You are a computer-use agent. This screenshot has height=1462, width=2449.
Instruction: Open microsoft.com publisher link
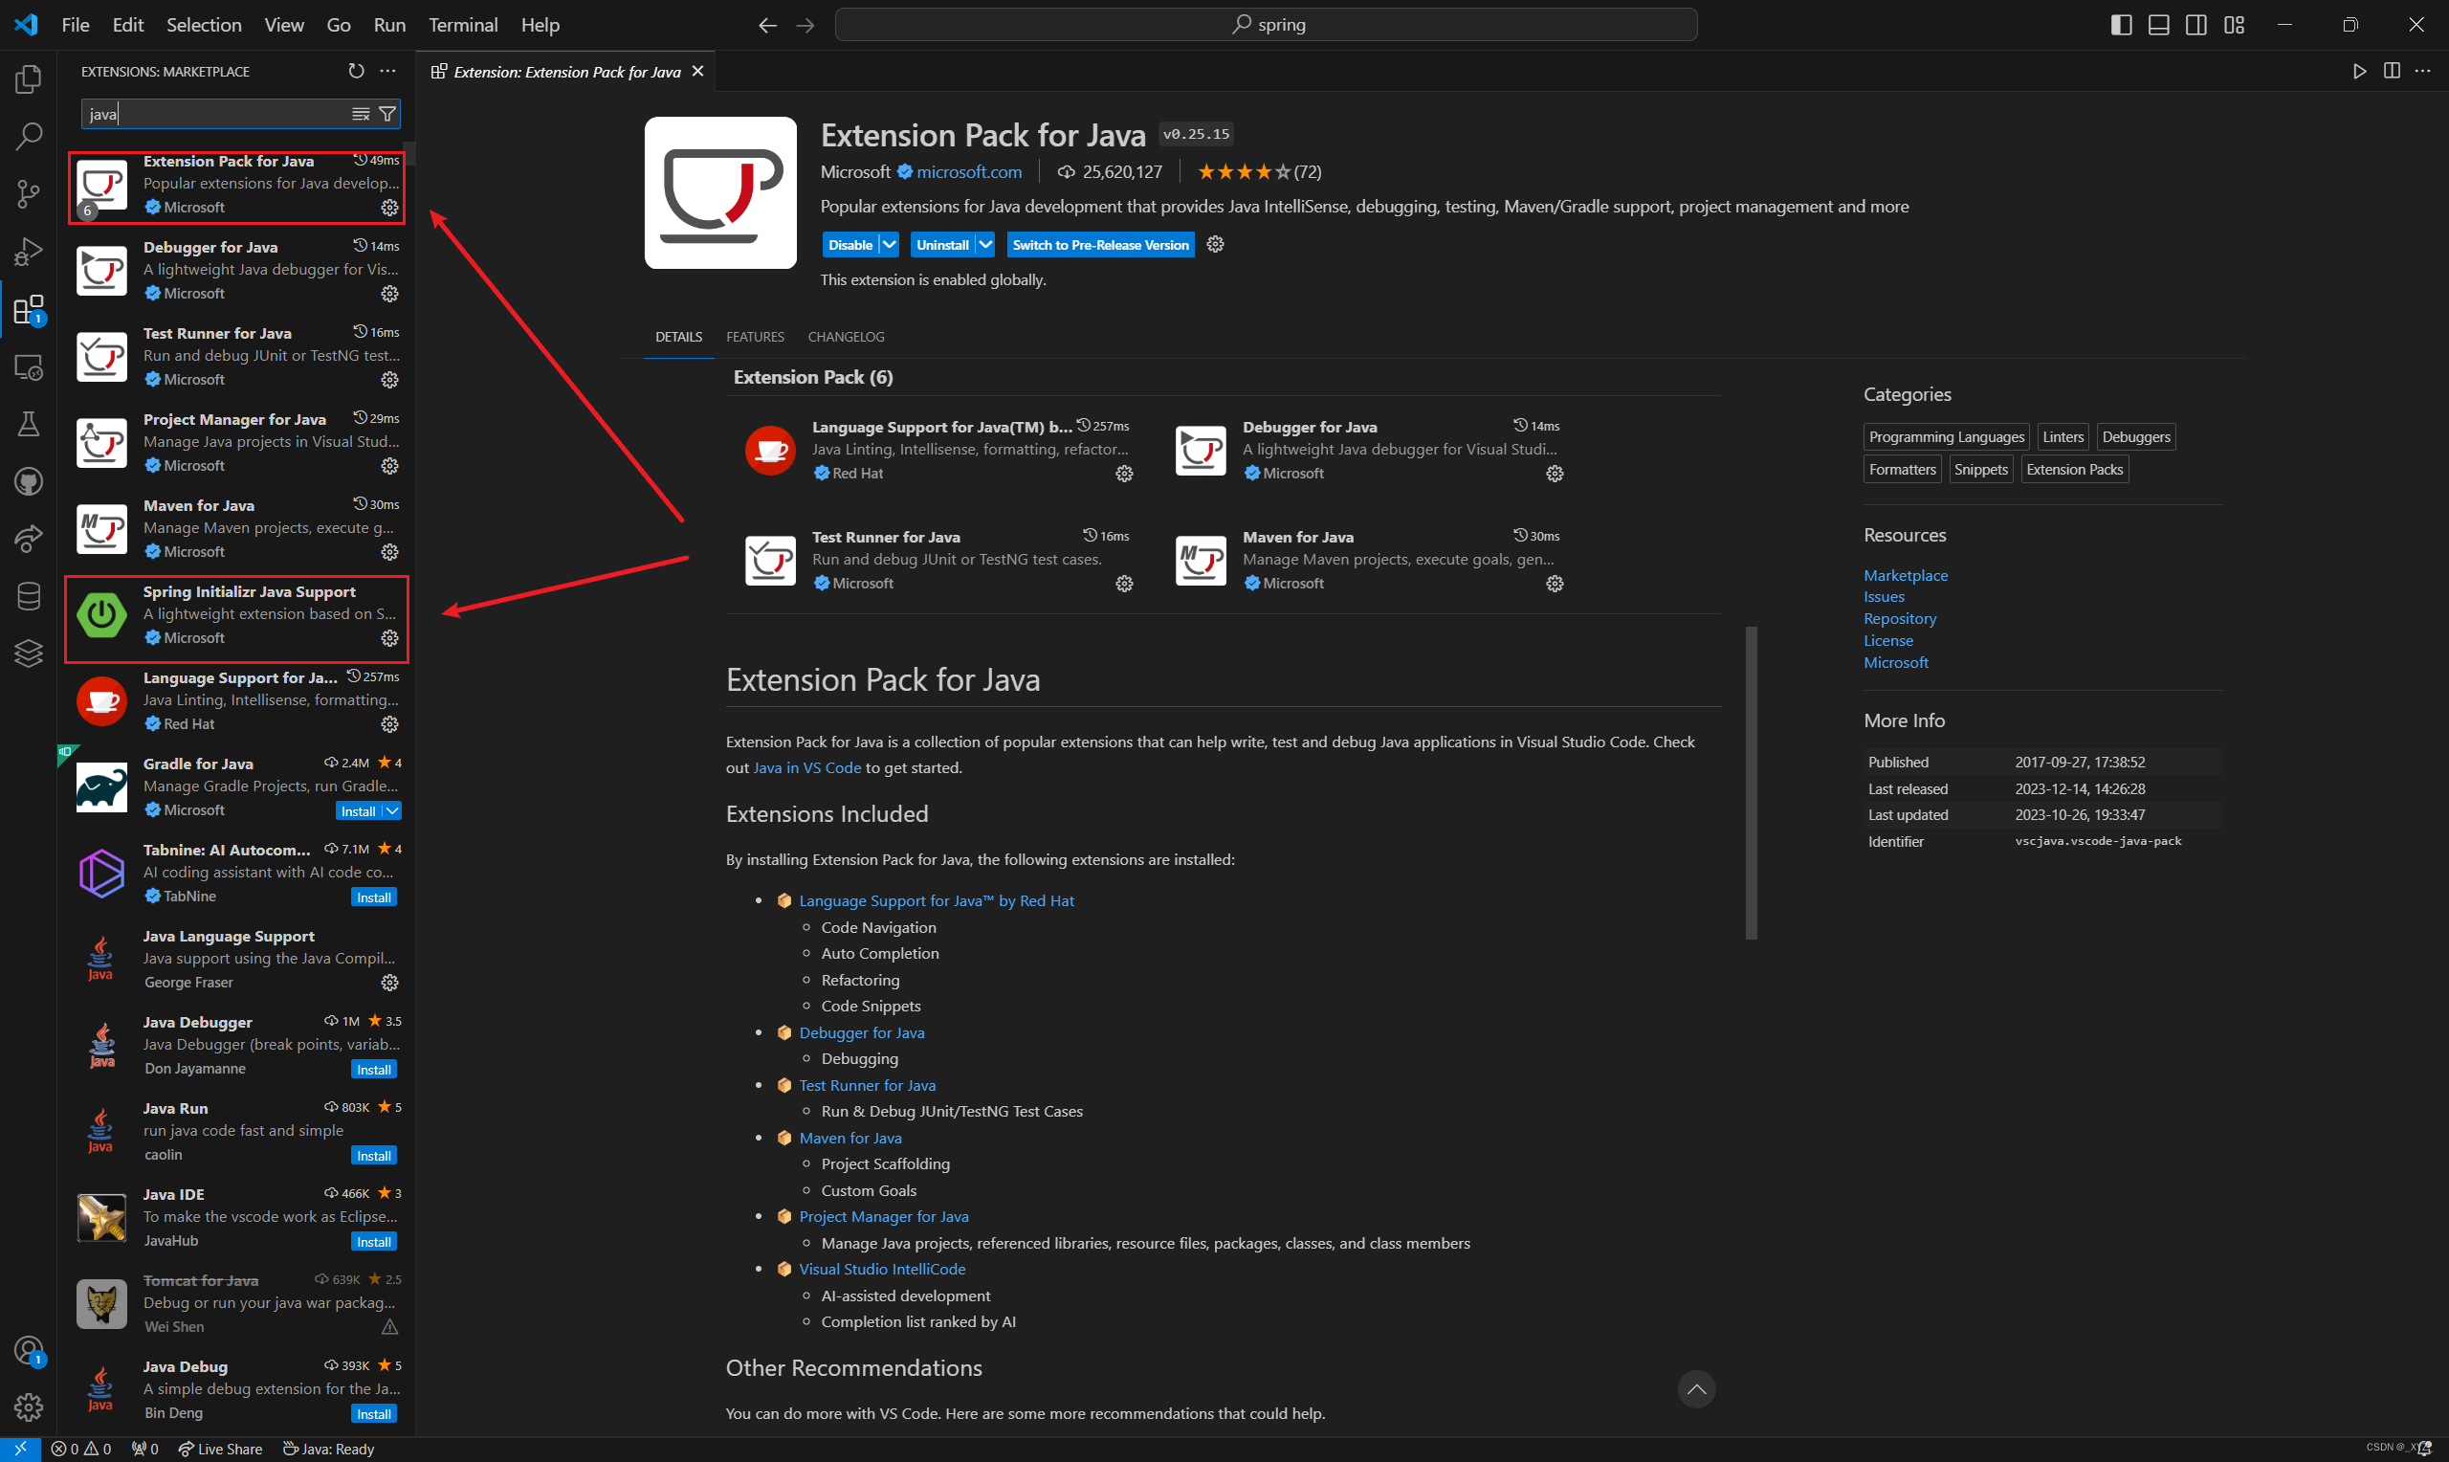coord(969,171)
